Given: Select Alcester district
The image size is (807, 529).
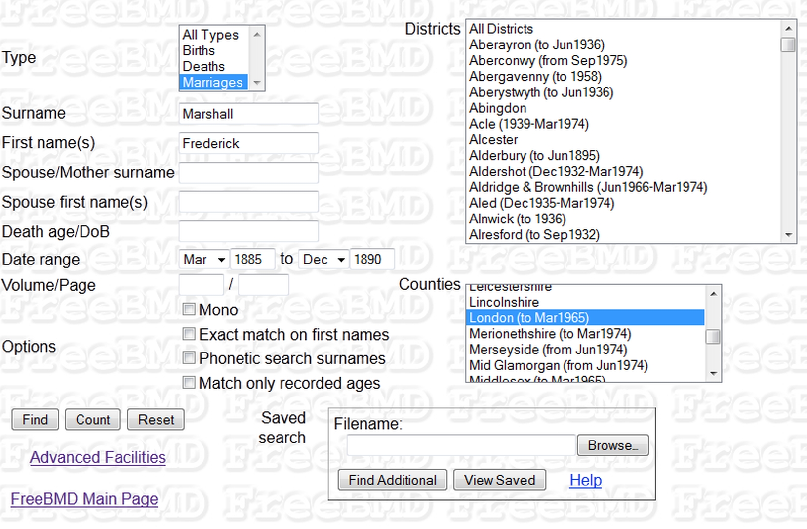Looking at the screenshot, I should point(623,139).
